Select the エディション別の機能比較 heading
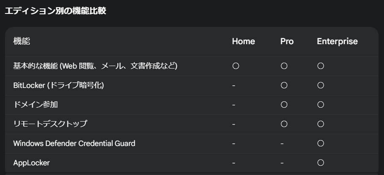Screen dimensions: 384x175 55,11
